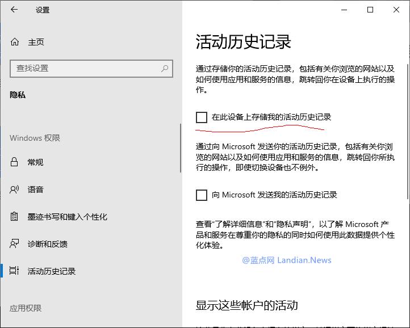Focus the 查找设置 search box
Viewport: 410px width, 328px height.
pyautogui.click(x=91, y=69)
